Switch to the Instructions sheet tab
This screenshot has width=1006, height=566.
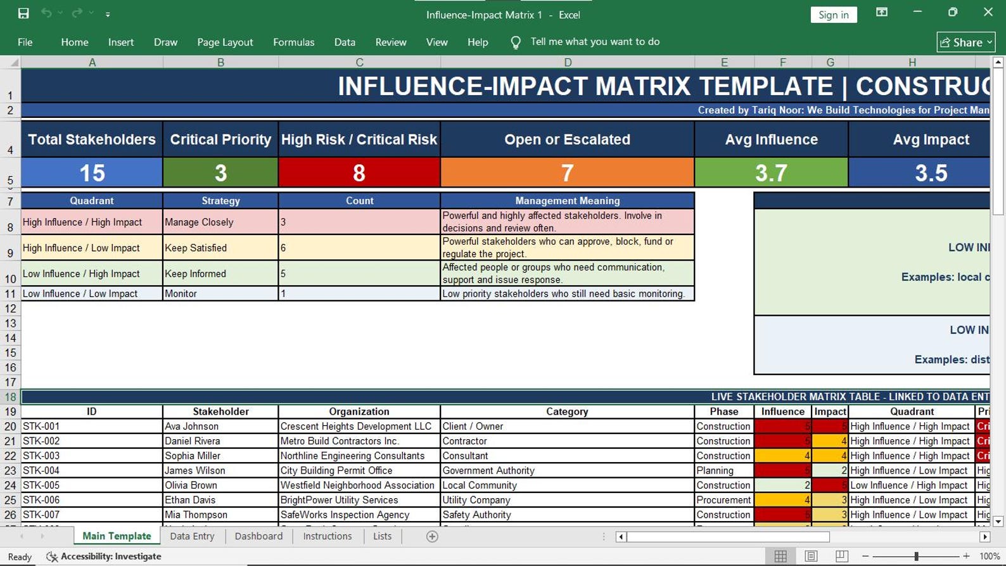pos(327,536)
